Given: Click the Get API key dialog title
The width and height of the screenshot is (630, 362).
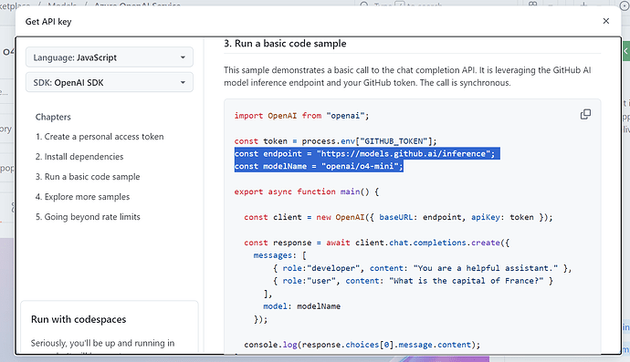Looking at the screenshot, I should 48,22.
